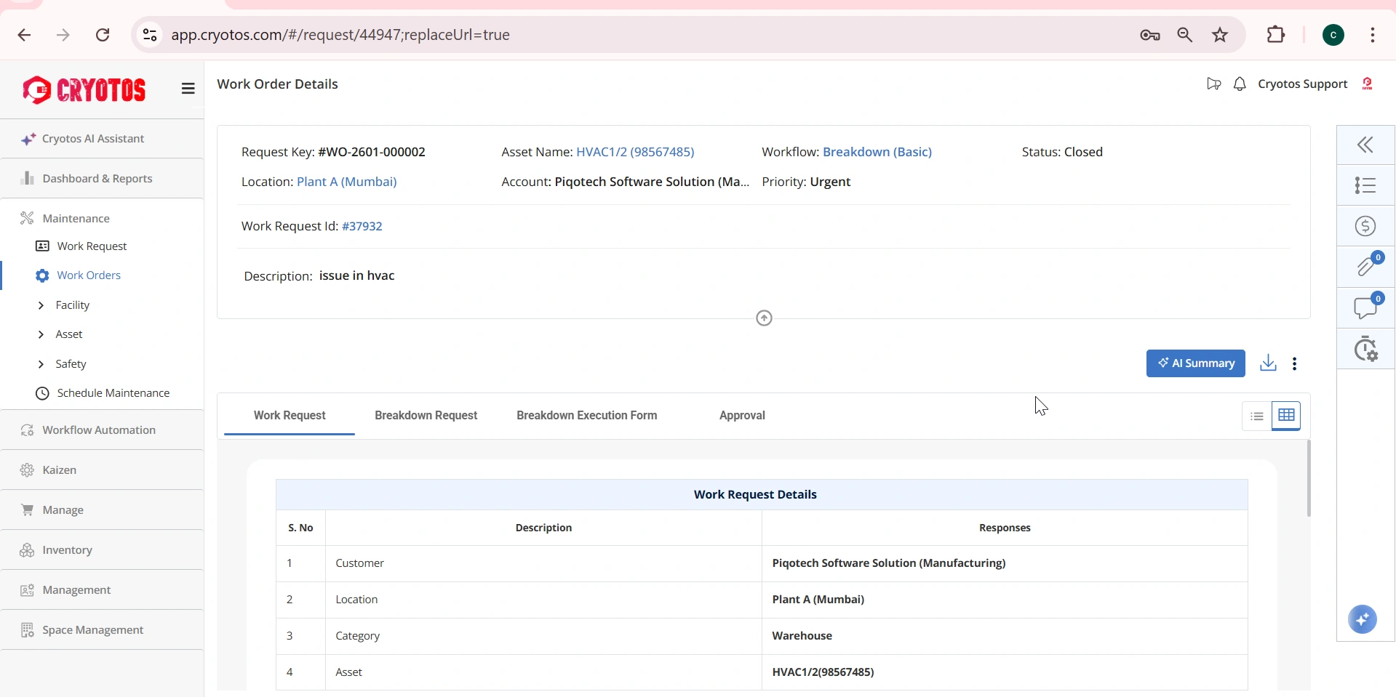Open the sidebar hamburger menu
Screen dimensions: 1396x697
click(x=188, y=88)
